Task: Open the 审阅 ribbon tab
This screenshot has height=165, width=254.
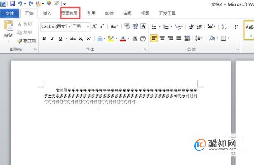Action: pyautogui.click(x=127, y=13)
